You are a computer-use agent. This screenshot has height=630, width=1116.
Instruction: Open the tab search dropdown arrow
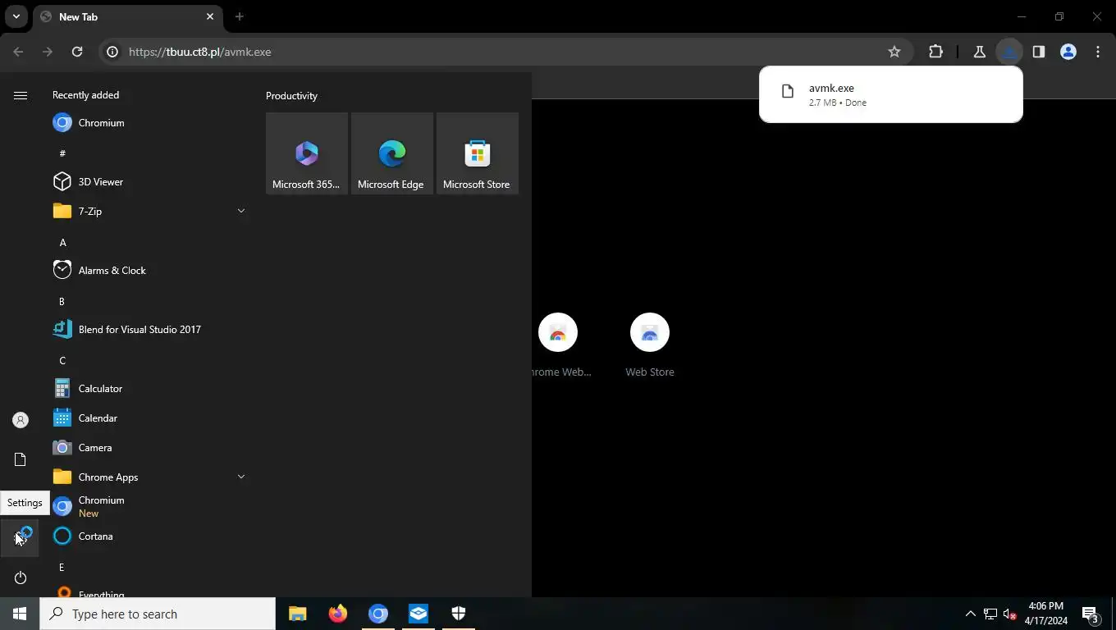(16, 16)
